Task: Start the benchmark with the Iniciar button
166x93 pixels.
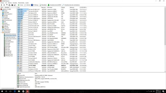Action: tap(20, 5)
